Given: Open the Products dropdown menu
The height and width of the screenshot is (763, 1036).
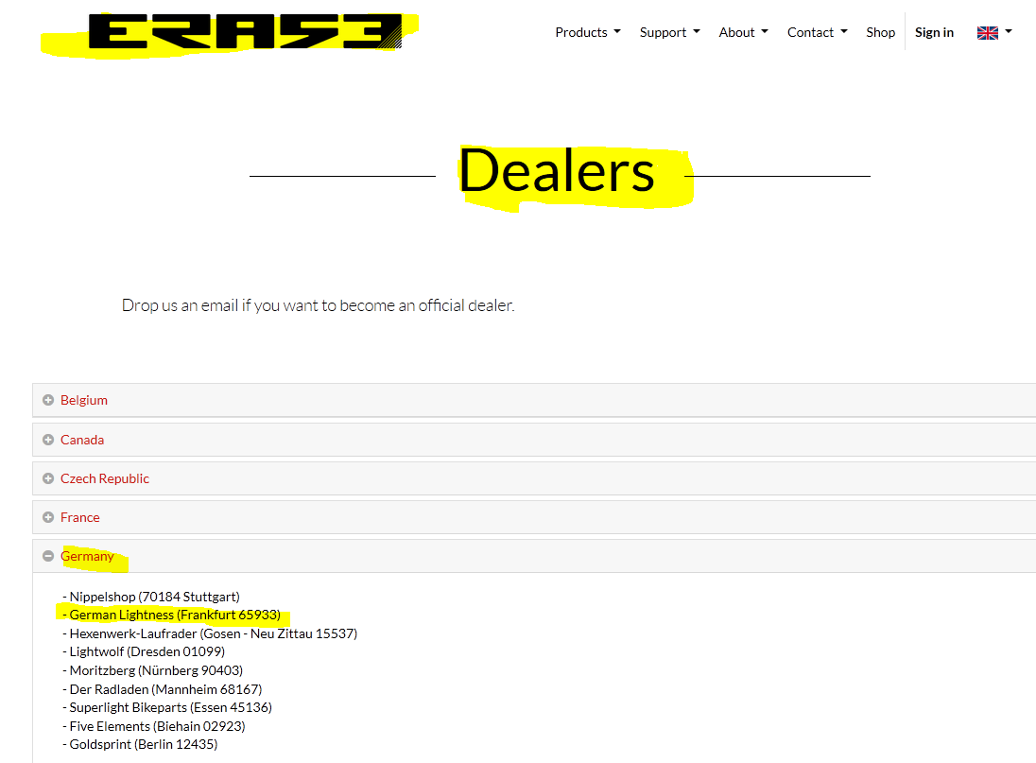Looking at the screenshot, I should (587, 32).
